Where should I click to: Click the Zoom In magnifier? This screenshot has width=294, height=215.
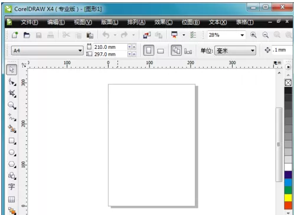[x=253, y=35]
